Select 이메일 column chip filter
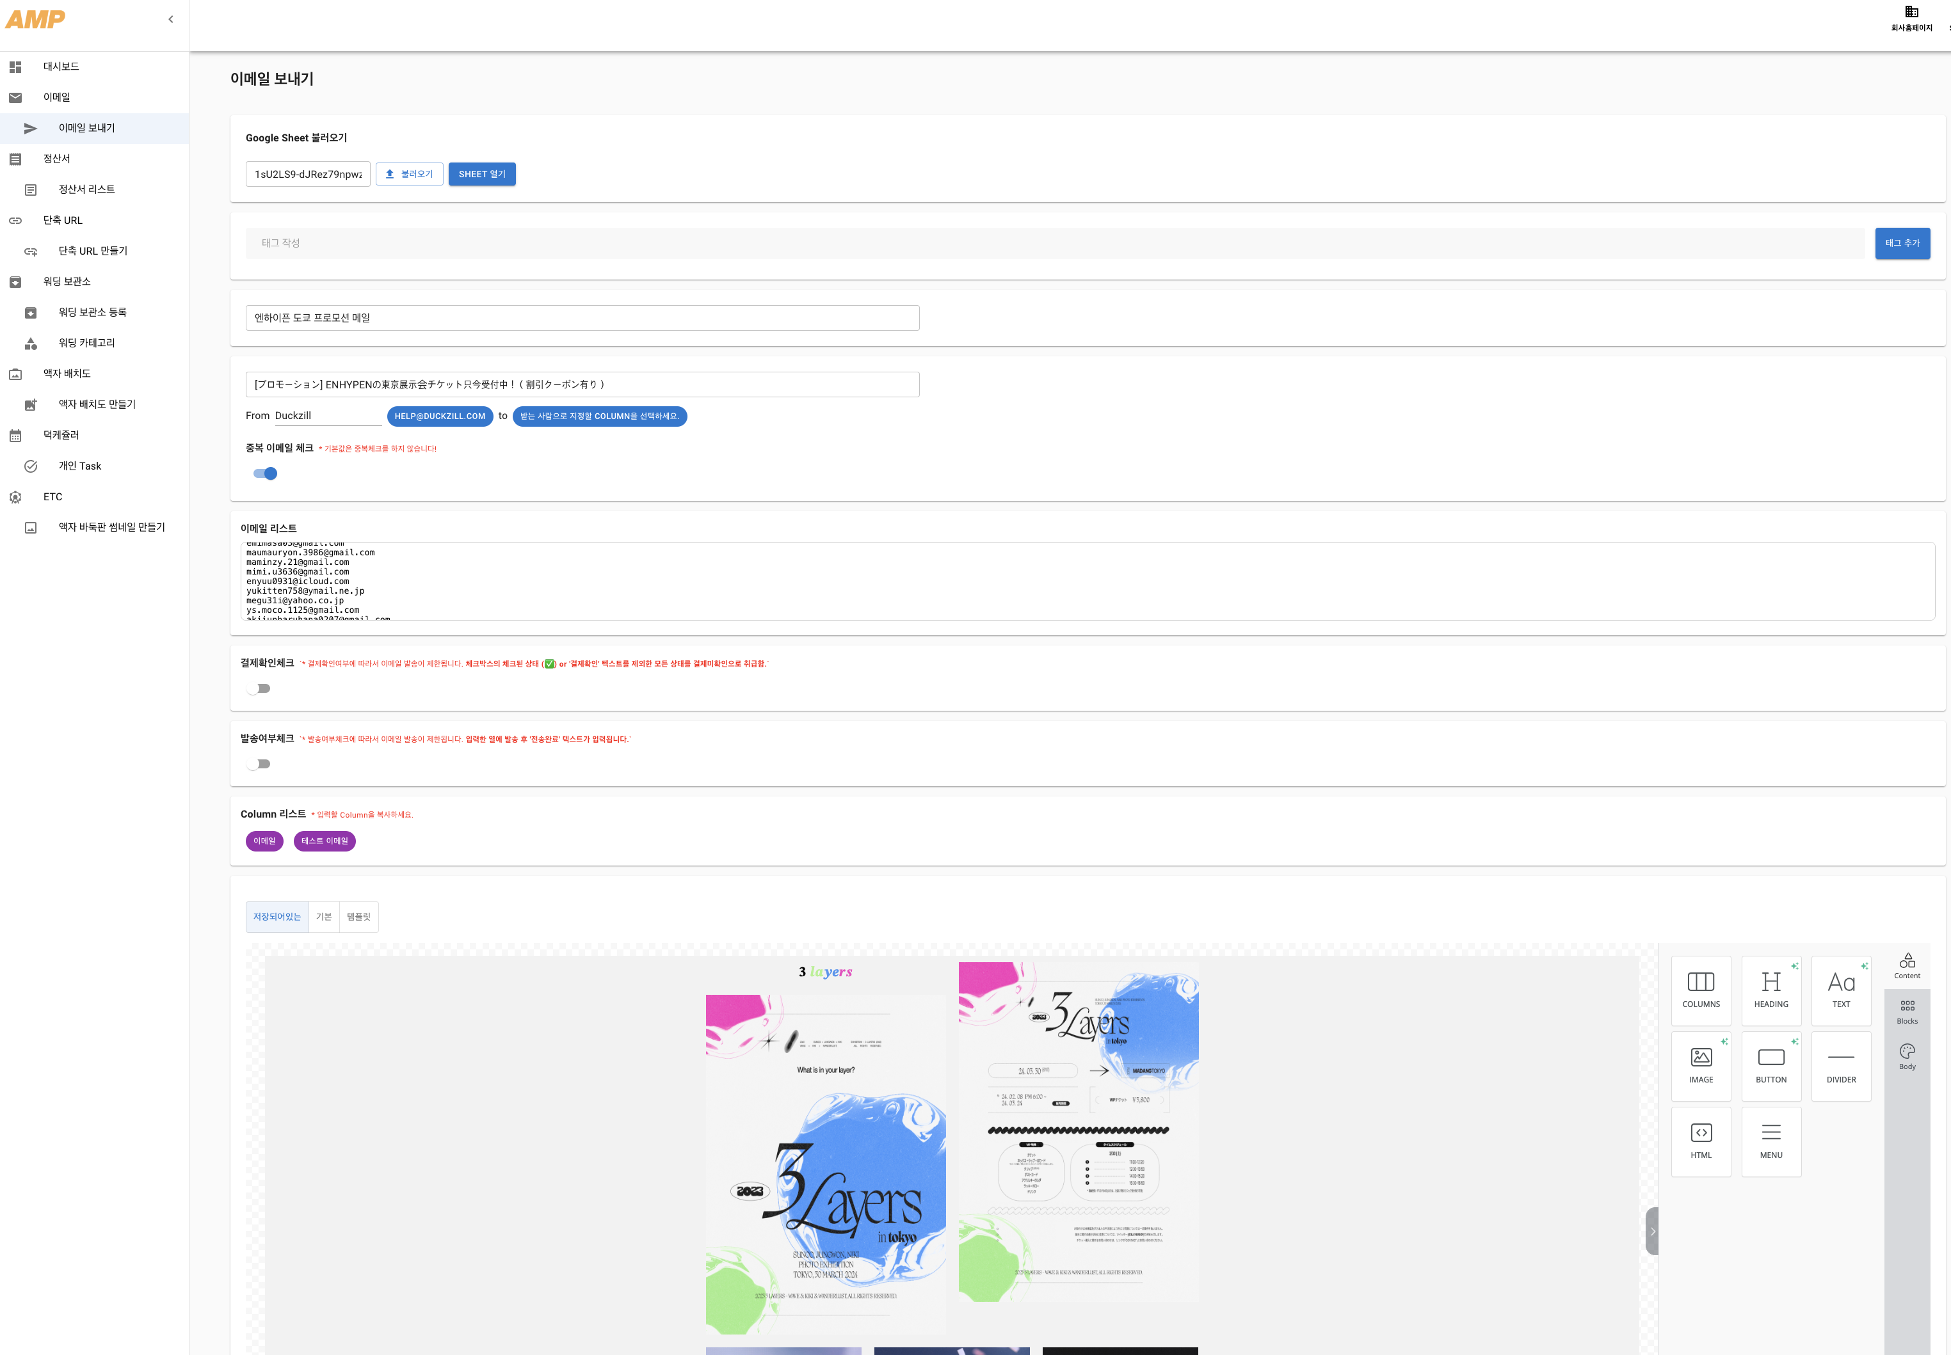This screenshot has height=1355, width=1951. [x=264, y=841]
